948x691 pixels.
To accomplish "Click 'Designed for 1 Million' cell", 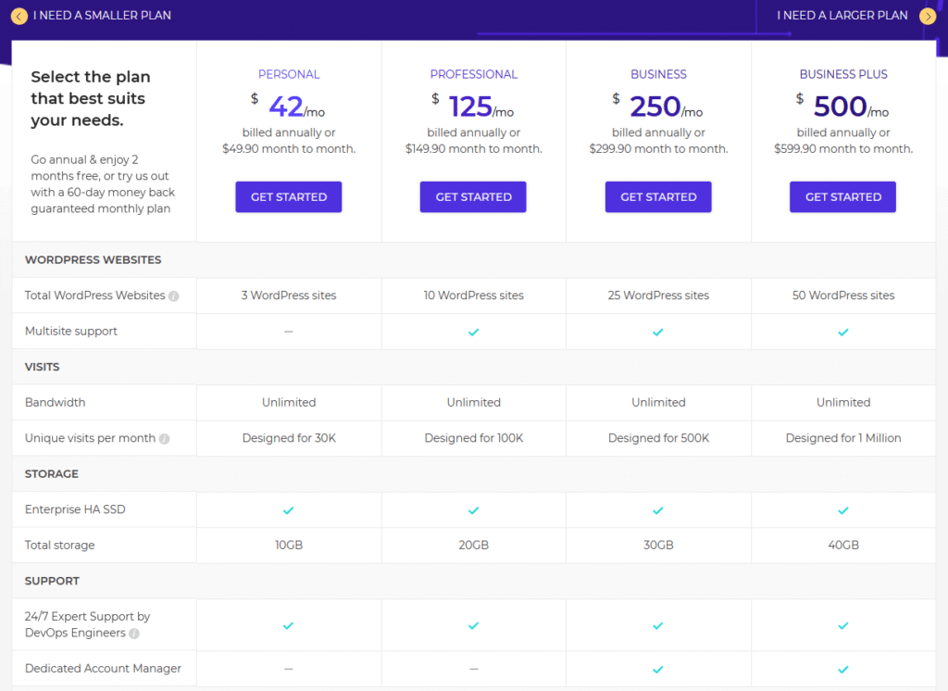I will [x=843, y=438].
